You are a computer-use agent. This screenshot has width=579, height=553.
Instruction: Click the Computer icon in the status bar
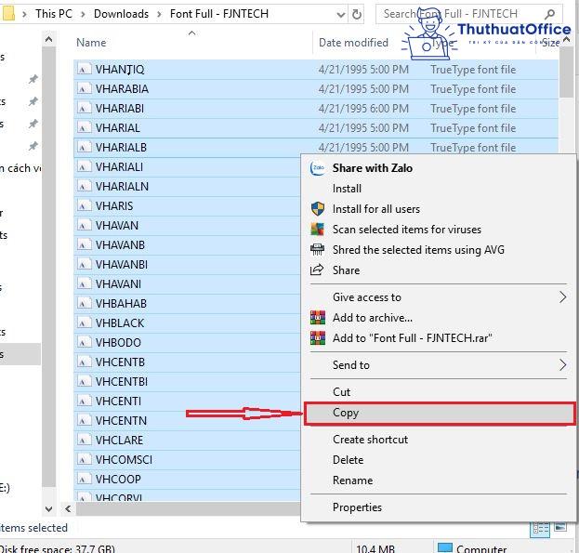tap(444, 547)
